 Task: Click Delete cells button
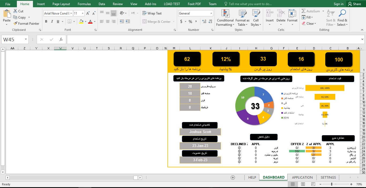coord(281,18)
